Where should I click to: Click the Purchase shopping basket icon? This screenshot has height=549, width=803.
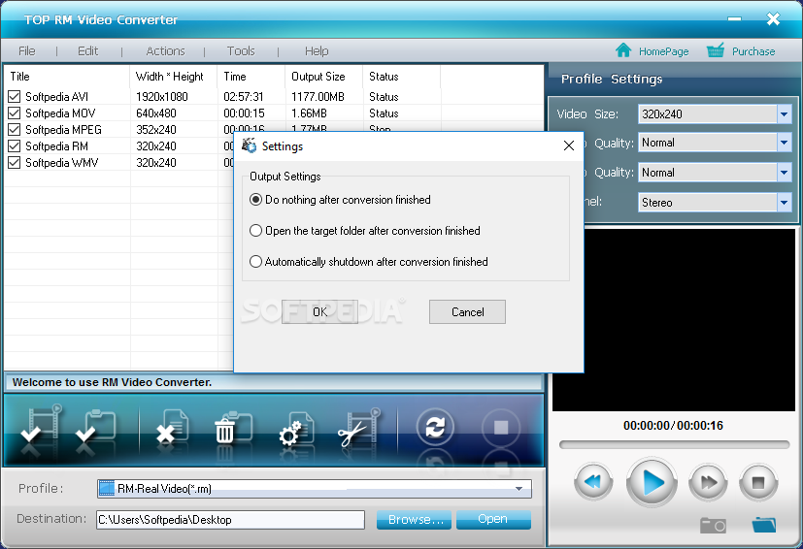point(716,50)
